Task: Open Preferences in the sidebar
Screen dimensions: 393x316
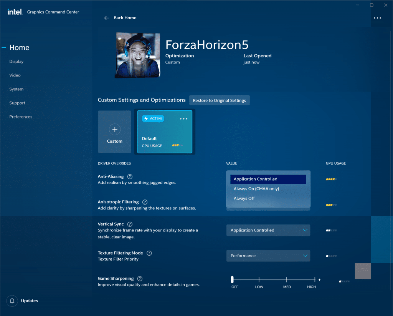Action: [21, 117]
